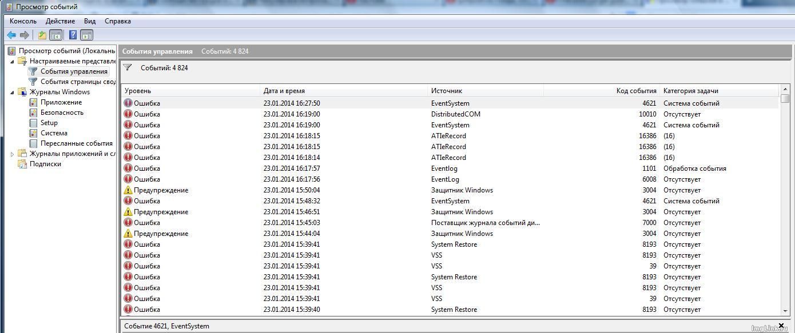Viewport: 795px width, 333px height.
Task: Click System Restore source at 15:39:40
Action: click(x=454, y=310)
